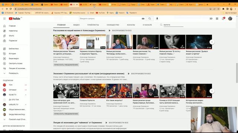
Task: Open YouTube bookmark in bookmarks bar
Action: [100, 13]
